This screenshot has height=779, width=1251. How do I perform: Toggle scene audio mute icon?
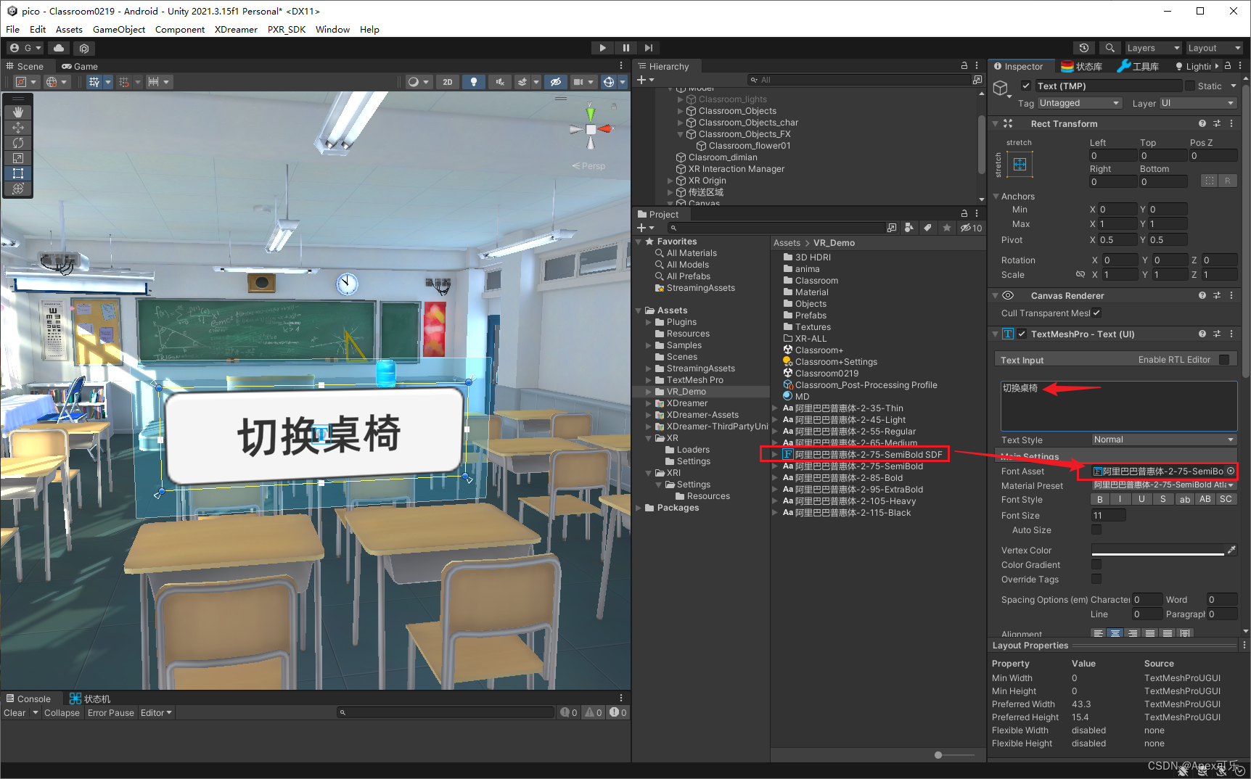coord(500,82)
